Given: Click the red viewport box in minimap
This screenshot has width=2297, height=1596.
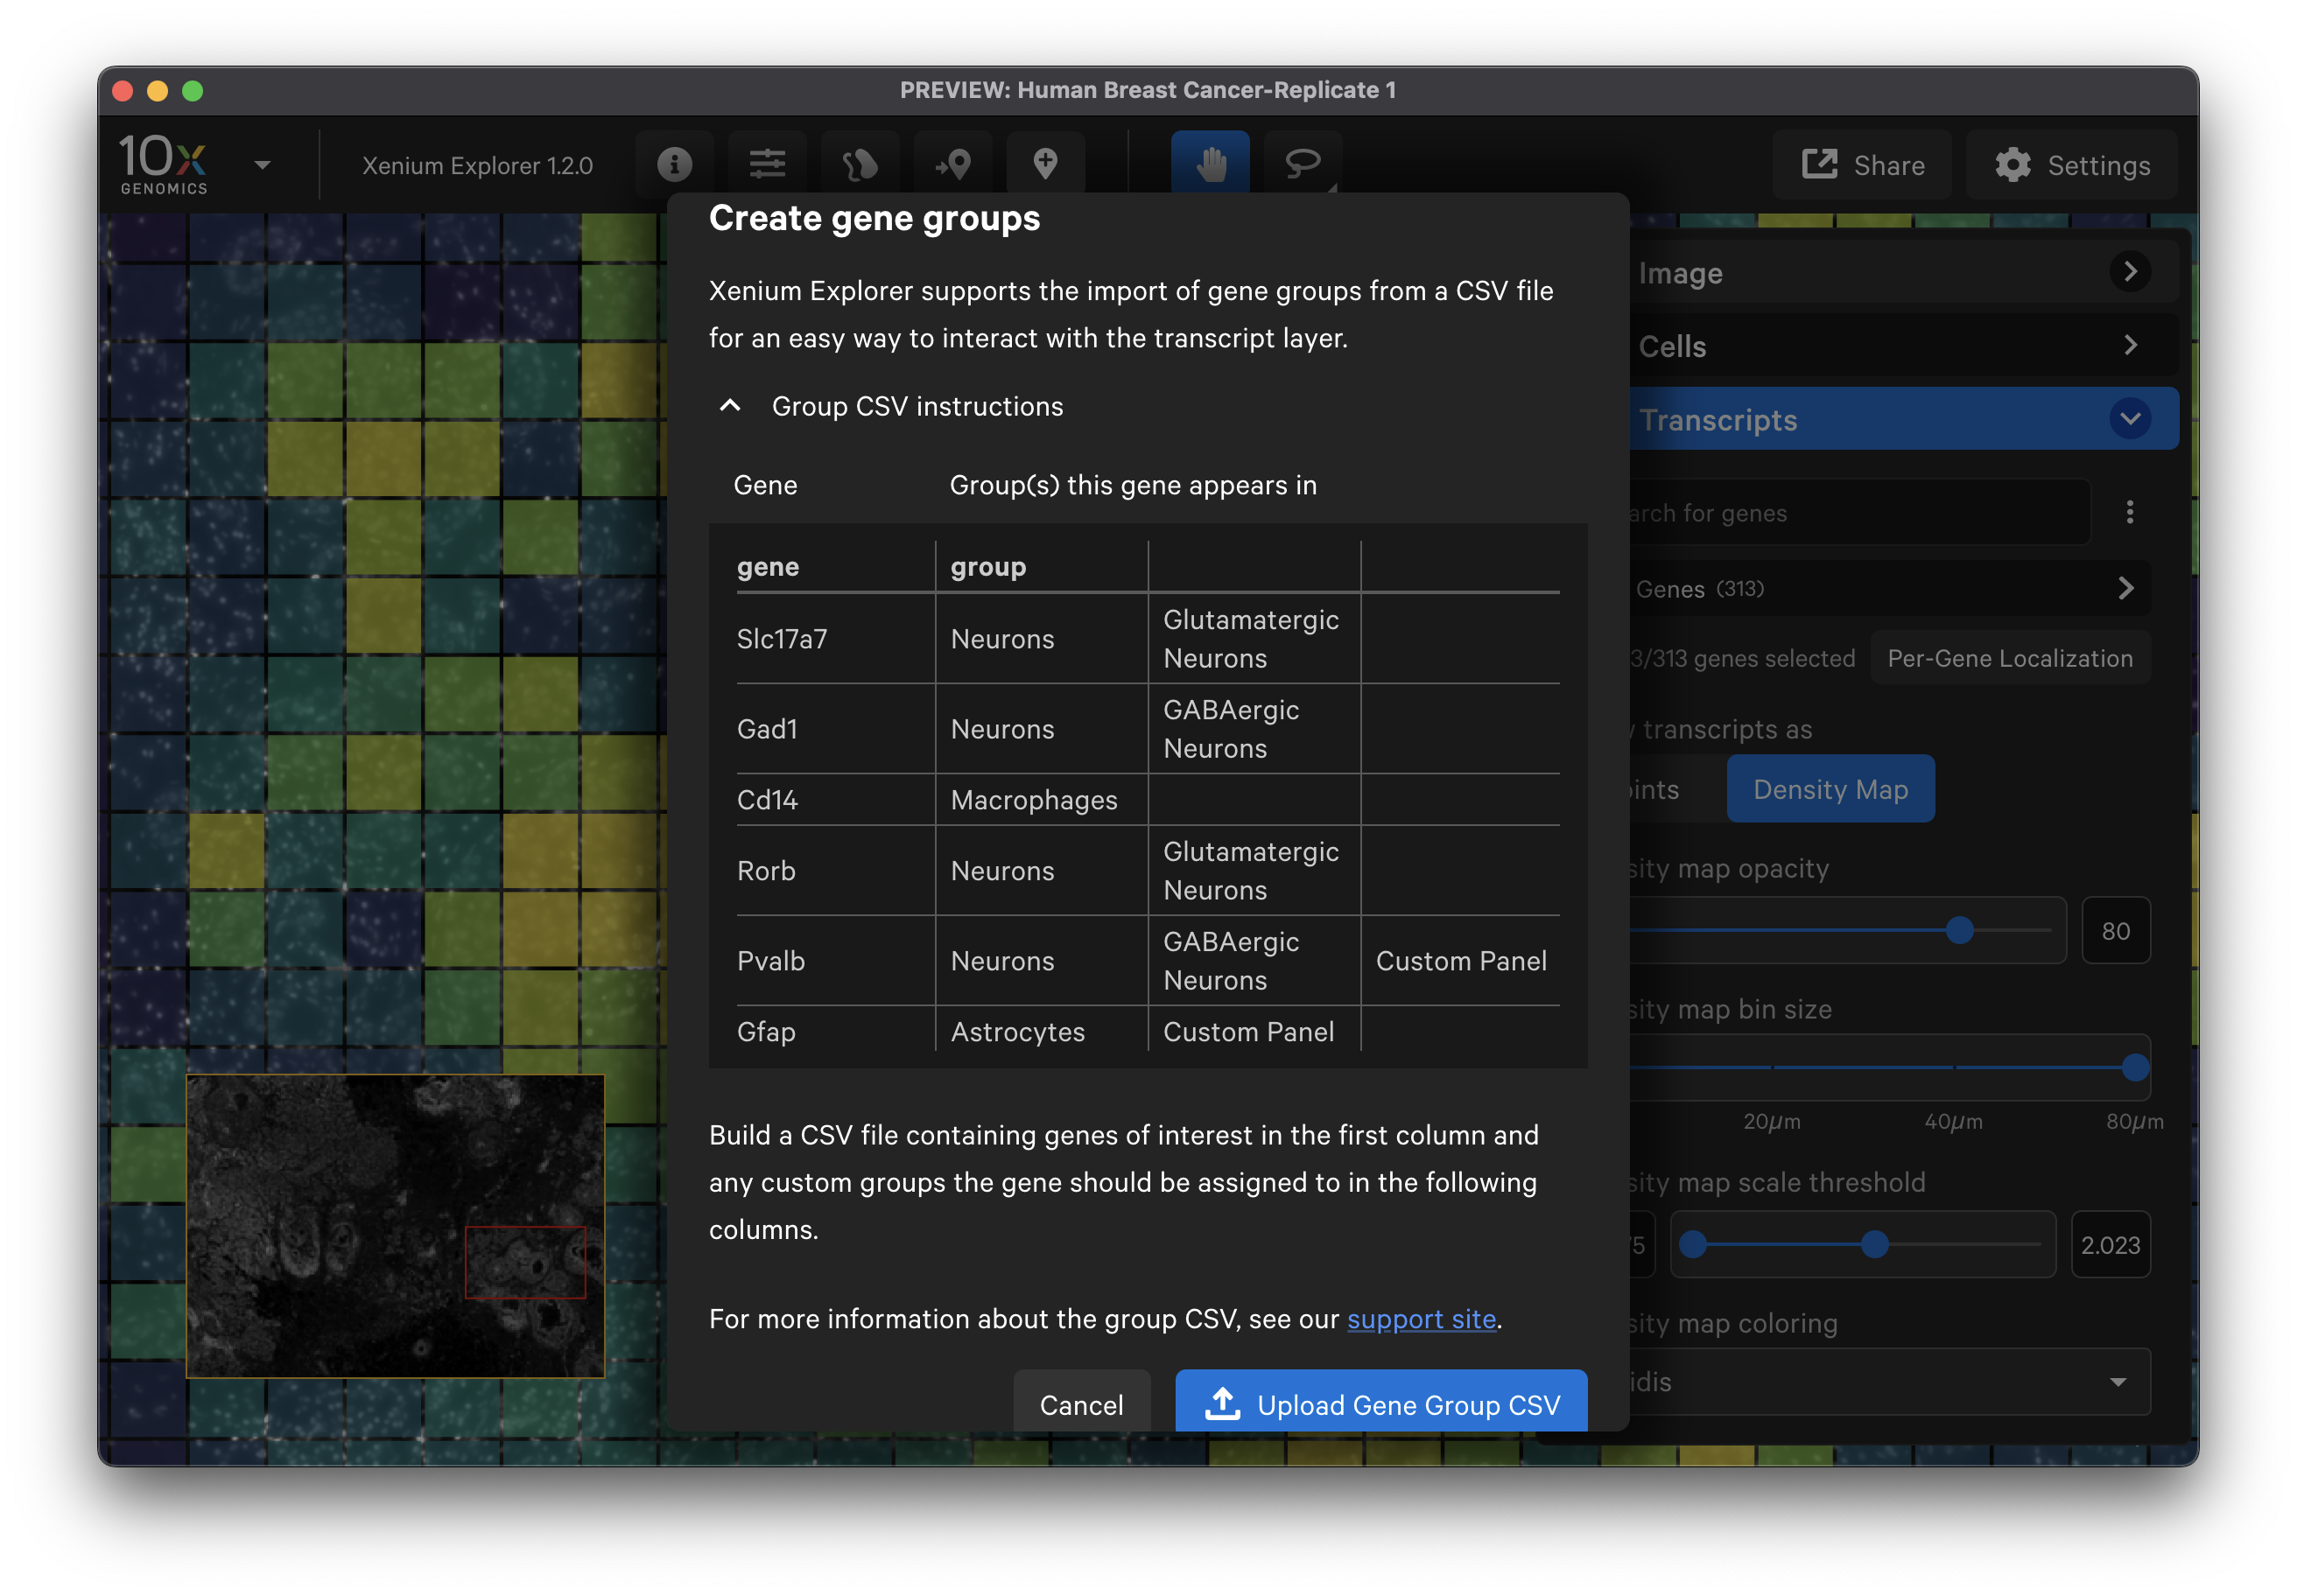Looking at the screenshot, I should [525, 1262].
